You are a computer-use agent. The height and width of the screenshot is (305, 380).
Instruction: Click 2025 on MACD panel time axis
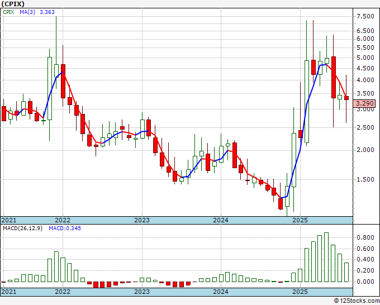[300, 292]
